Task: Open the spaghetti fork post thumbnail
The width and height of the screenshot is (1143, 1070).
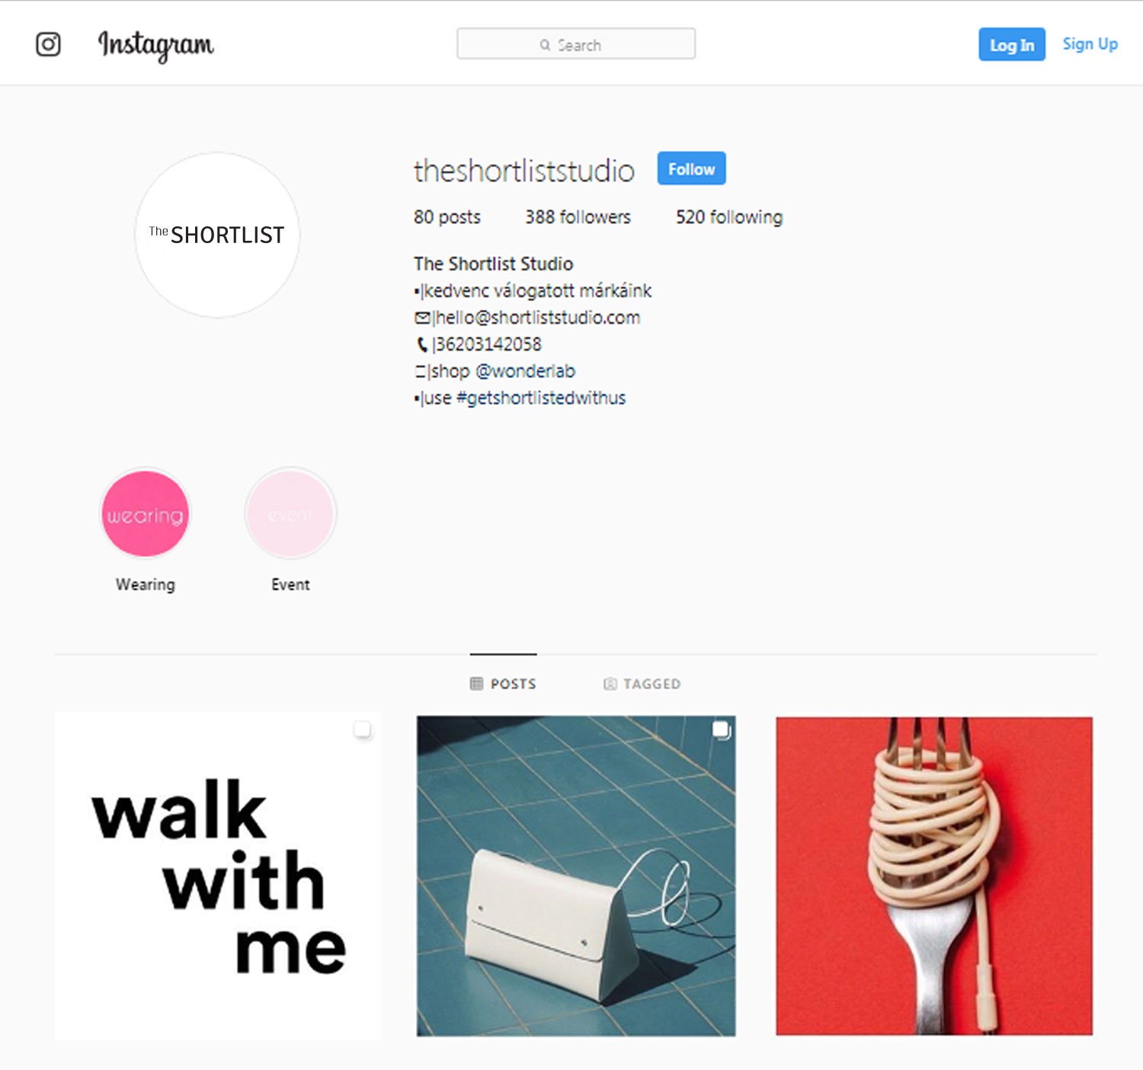Action: tap(934, 876)
